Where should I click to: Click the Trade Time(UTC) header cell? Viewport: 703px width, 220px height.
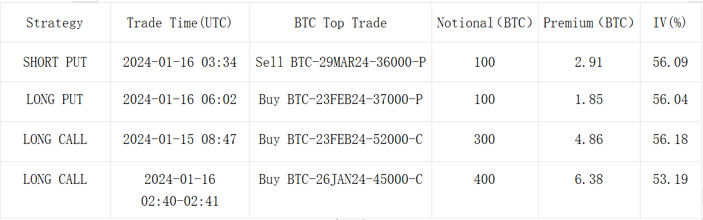[179, 23]
